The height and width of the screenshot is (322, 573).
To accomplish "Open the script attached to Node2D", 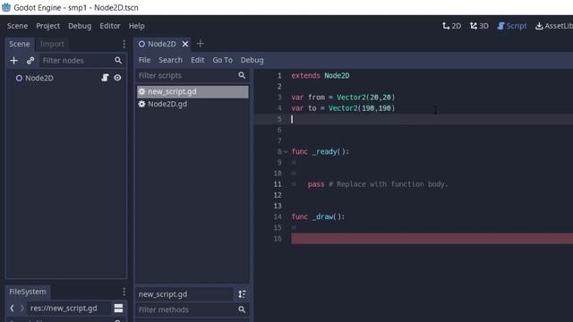I will [x=105, y=78].
